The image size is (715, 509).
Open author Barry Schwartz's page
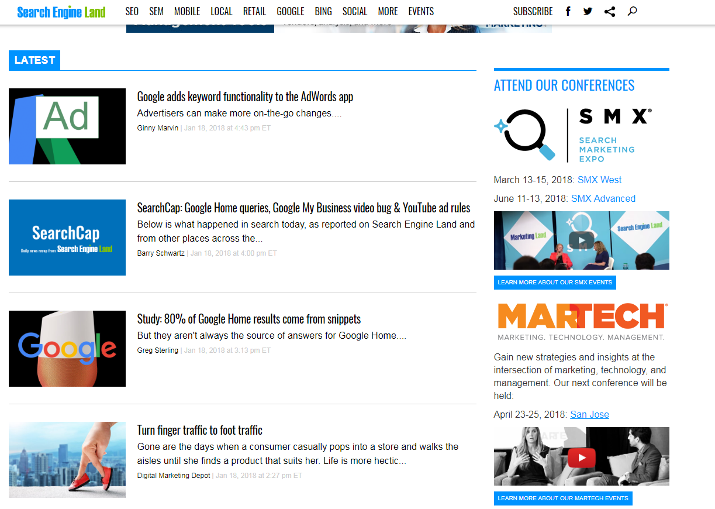click(161, 253)
